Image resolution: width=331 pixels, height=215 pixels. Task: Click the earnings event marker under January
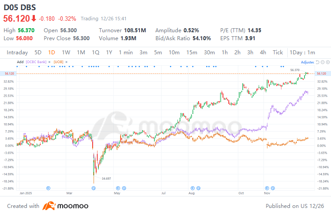(48, 188)
